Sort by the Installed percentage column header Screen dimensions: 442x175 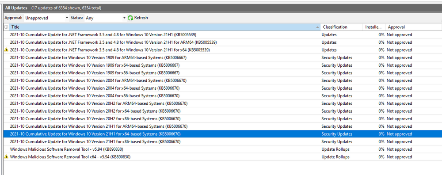(x=374, y=27)
